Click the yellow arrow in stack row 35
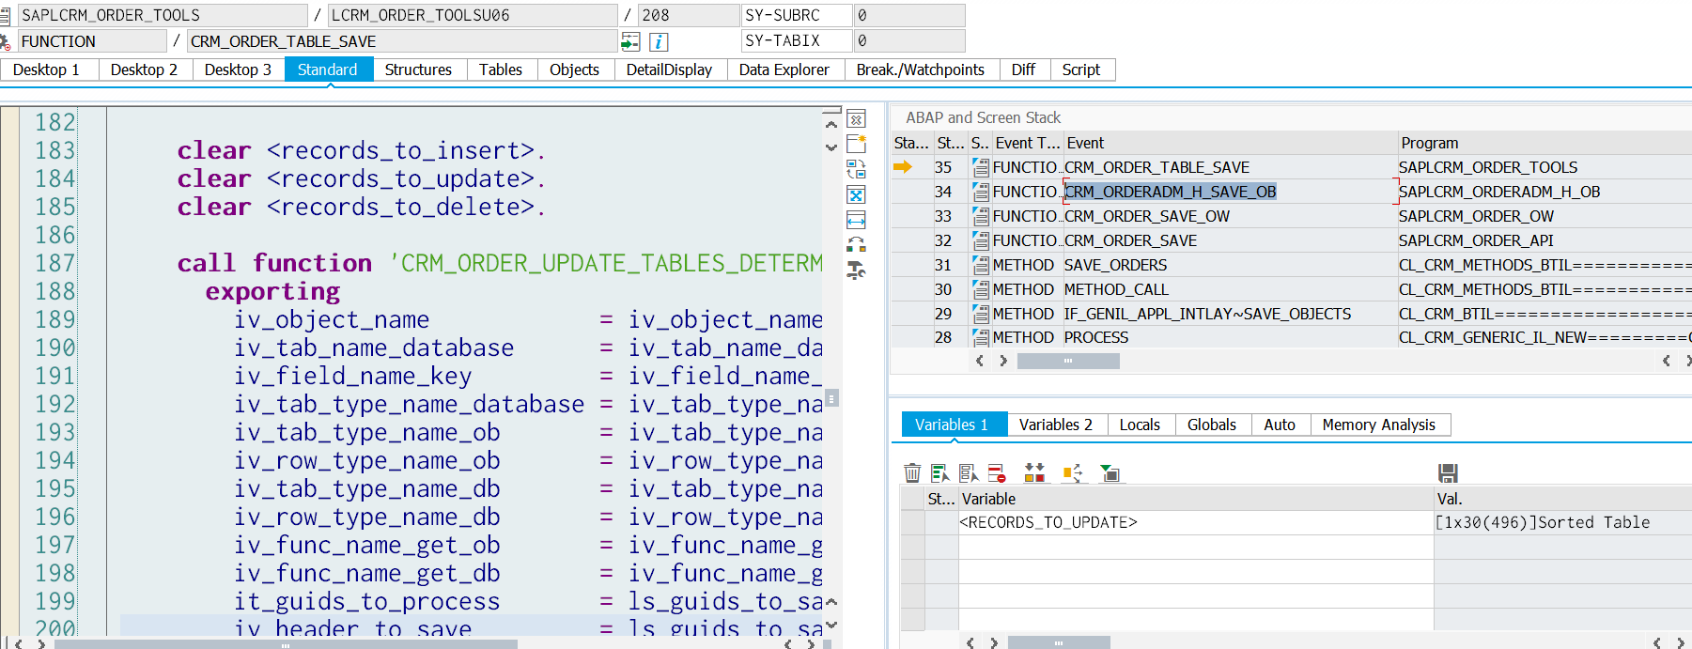 click(903, 167)
